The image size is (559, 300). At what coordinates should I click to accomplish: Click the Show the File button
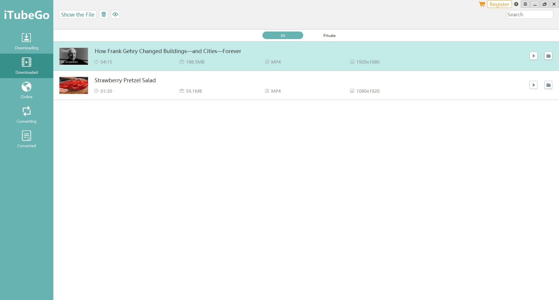point(78,15)
